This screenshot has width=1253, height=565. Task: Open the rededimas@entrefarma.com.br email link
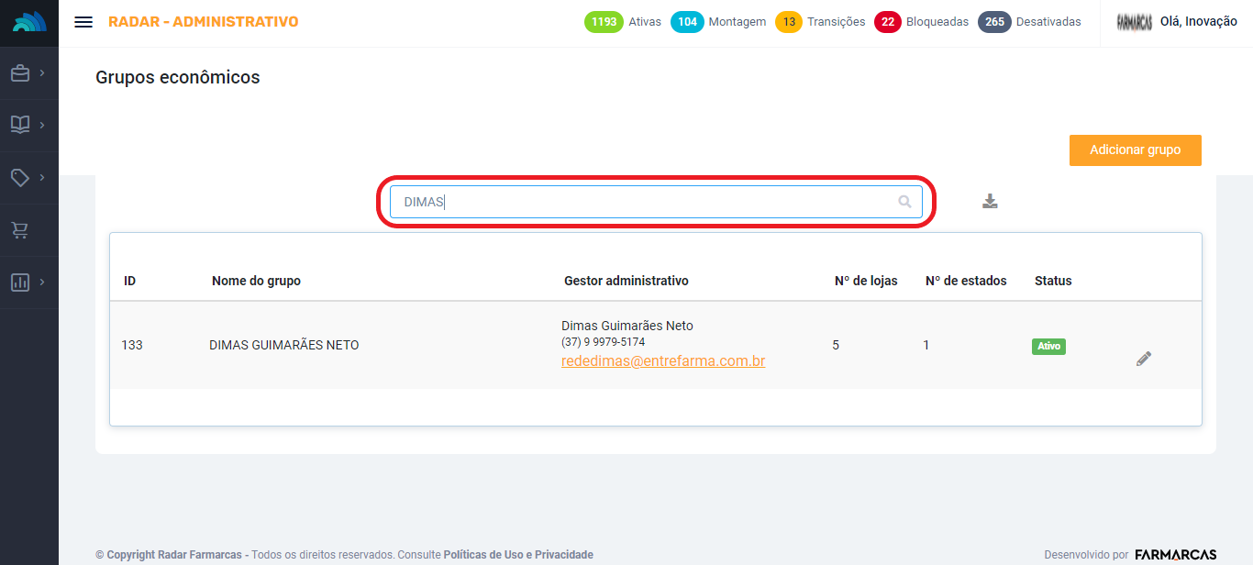[x=663, y=361]
